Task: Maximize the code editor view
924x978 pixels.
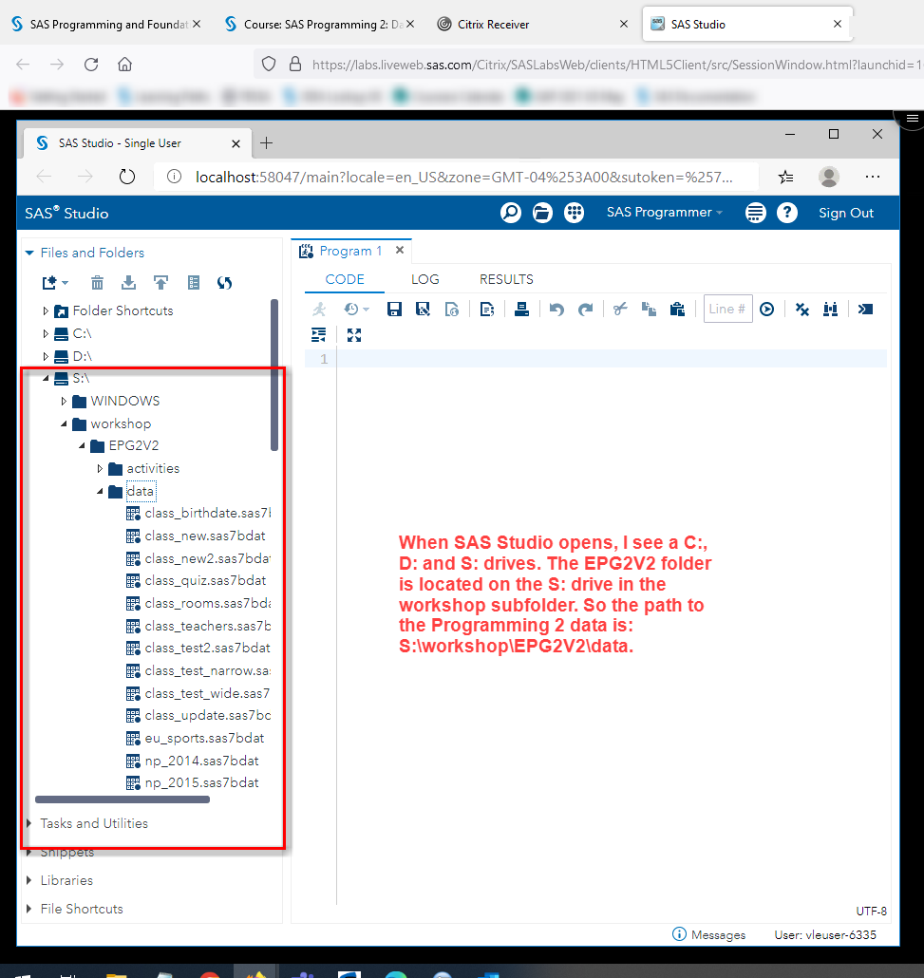Action: tap(353, 334)
